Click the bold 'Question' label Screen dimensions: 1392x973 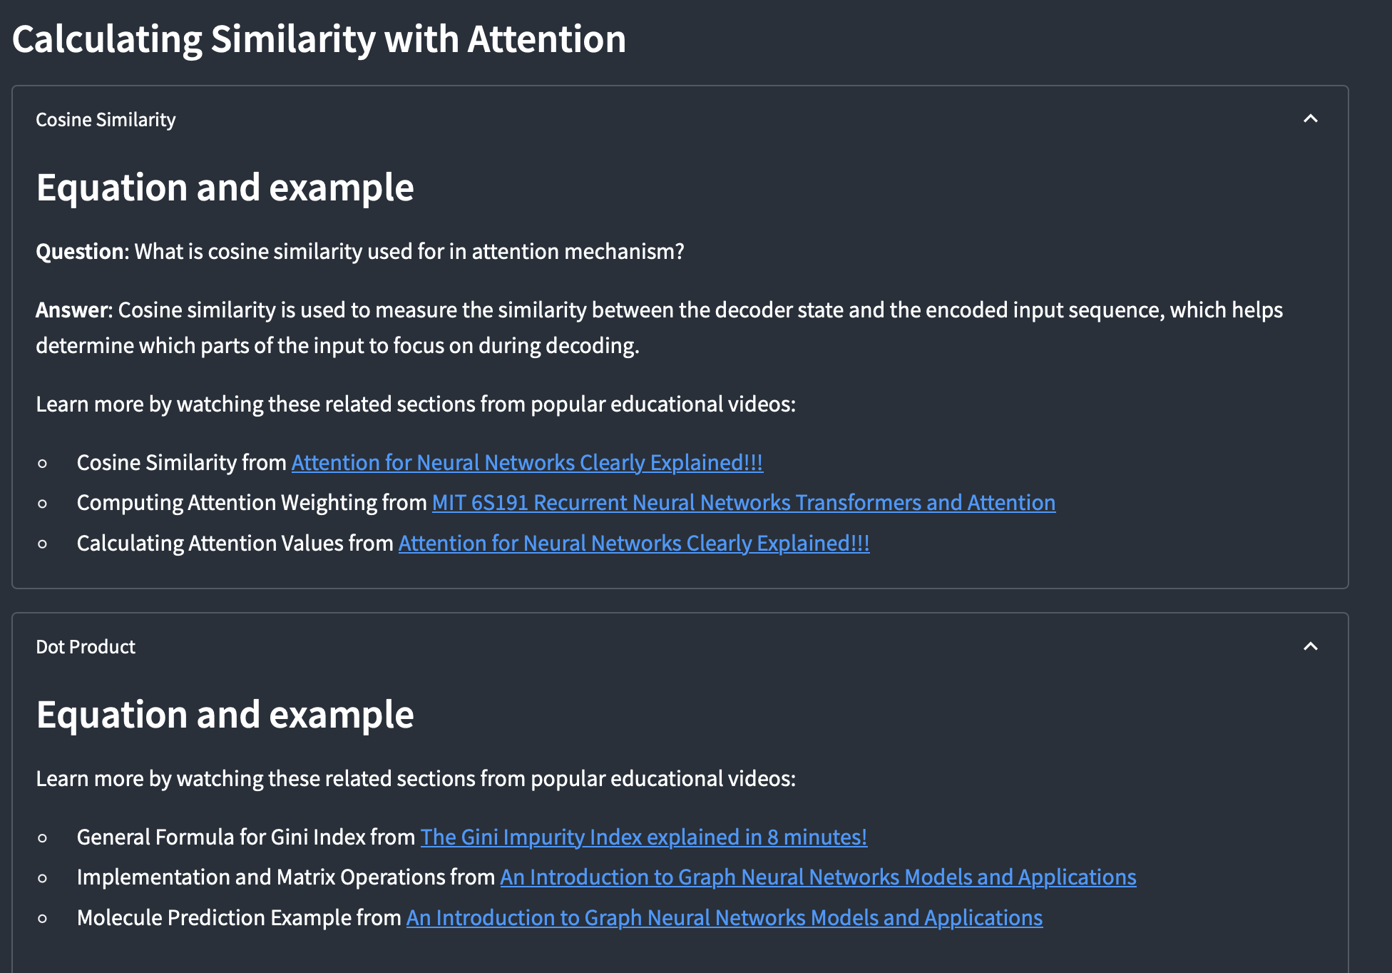[81, 252]
